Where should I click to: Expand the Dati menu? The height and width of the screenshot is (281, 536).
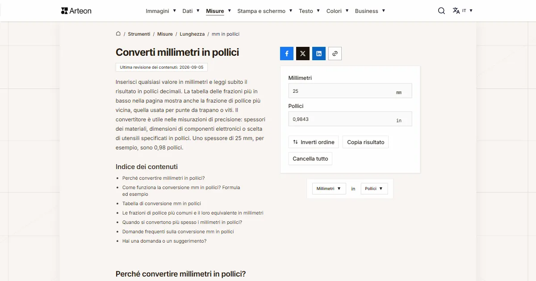click(x=191, y=11)
